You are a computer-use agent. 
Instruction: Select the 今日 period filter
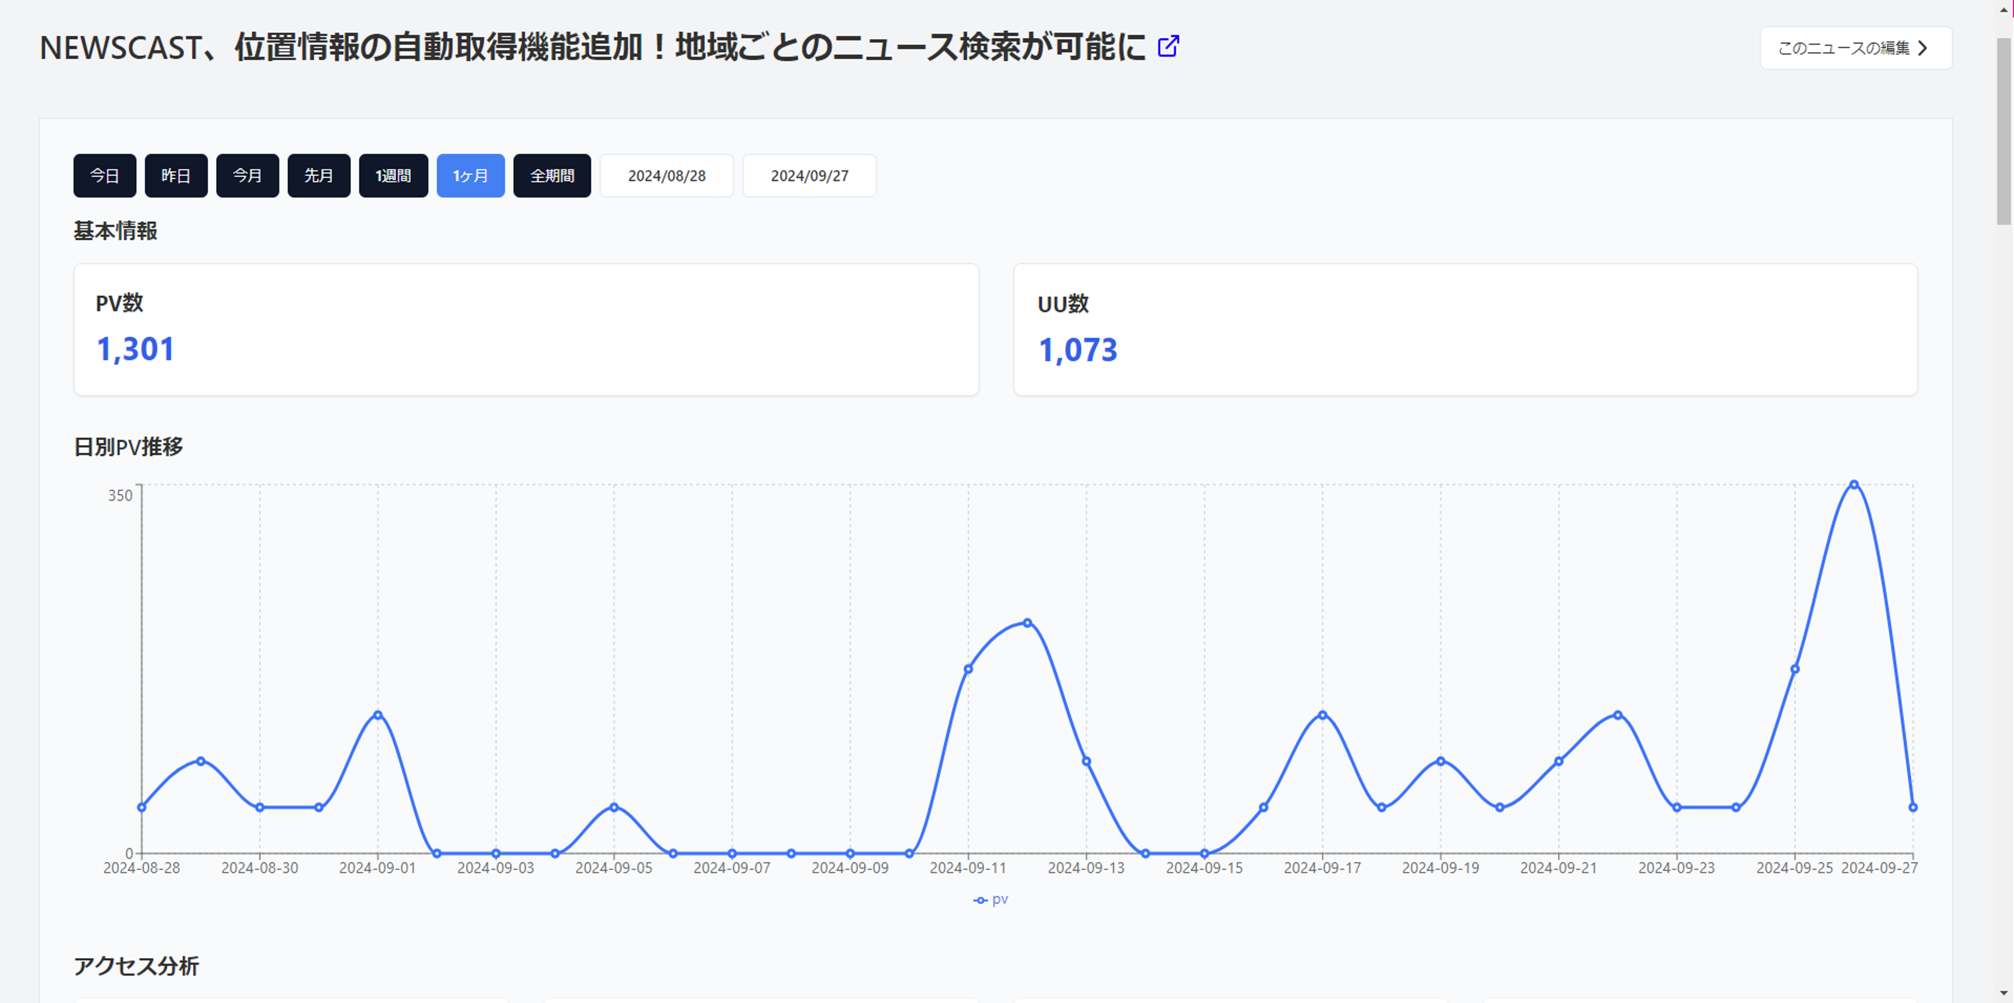pyautogui.click(x=104, y=175)
